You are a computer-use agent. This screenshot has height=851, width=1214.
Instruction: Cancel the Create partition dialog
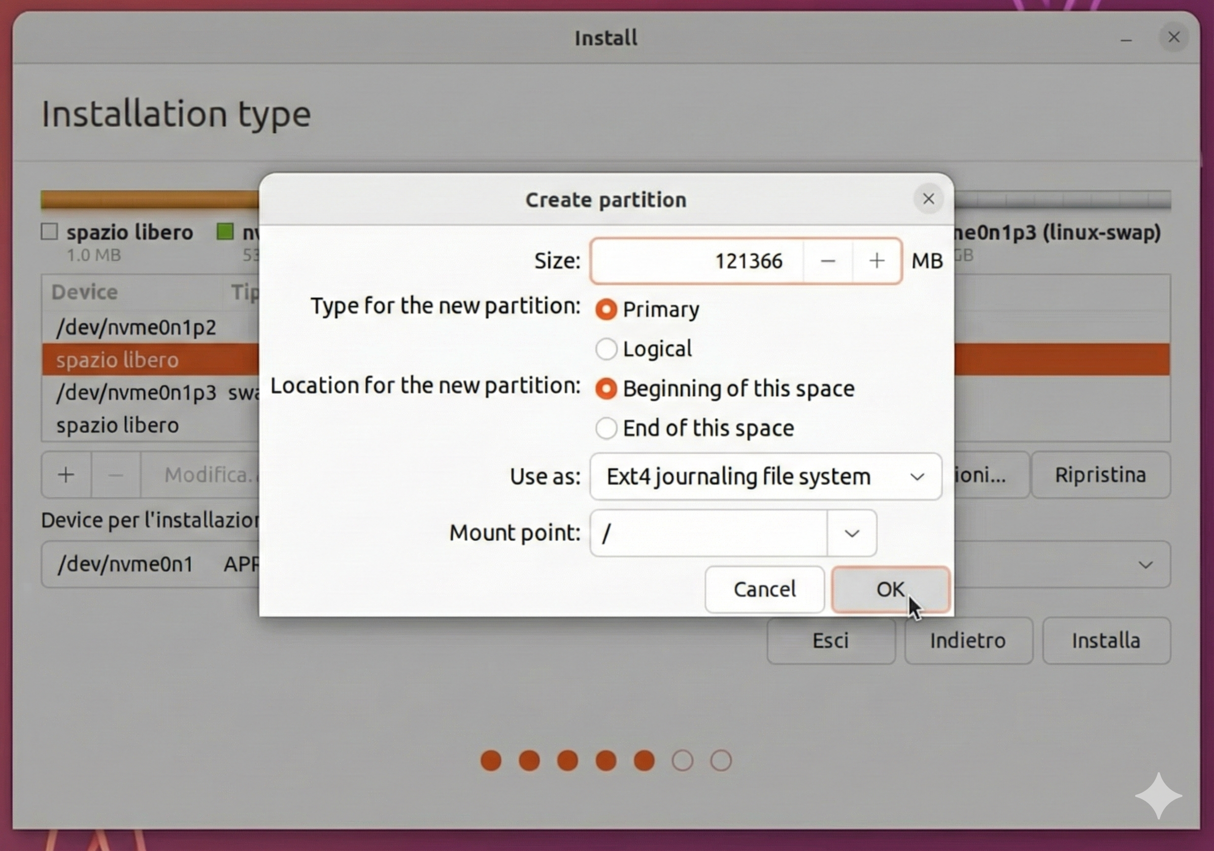coord(765,589)
